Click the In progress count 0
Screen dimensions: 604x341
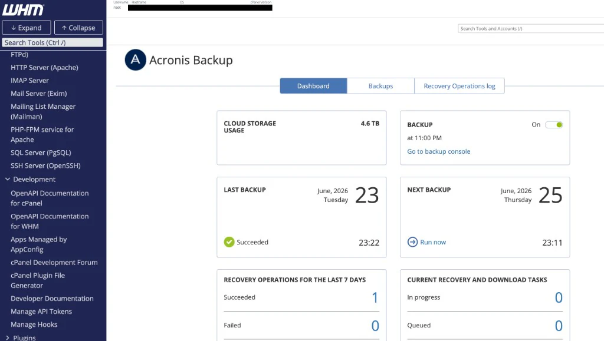tap(559, 297)
